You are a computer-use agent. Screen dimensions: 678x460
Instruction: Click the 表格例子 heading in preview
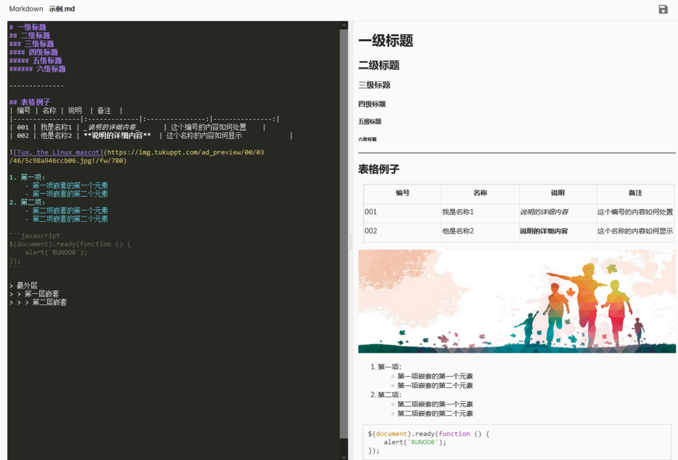[379, 169]
